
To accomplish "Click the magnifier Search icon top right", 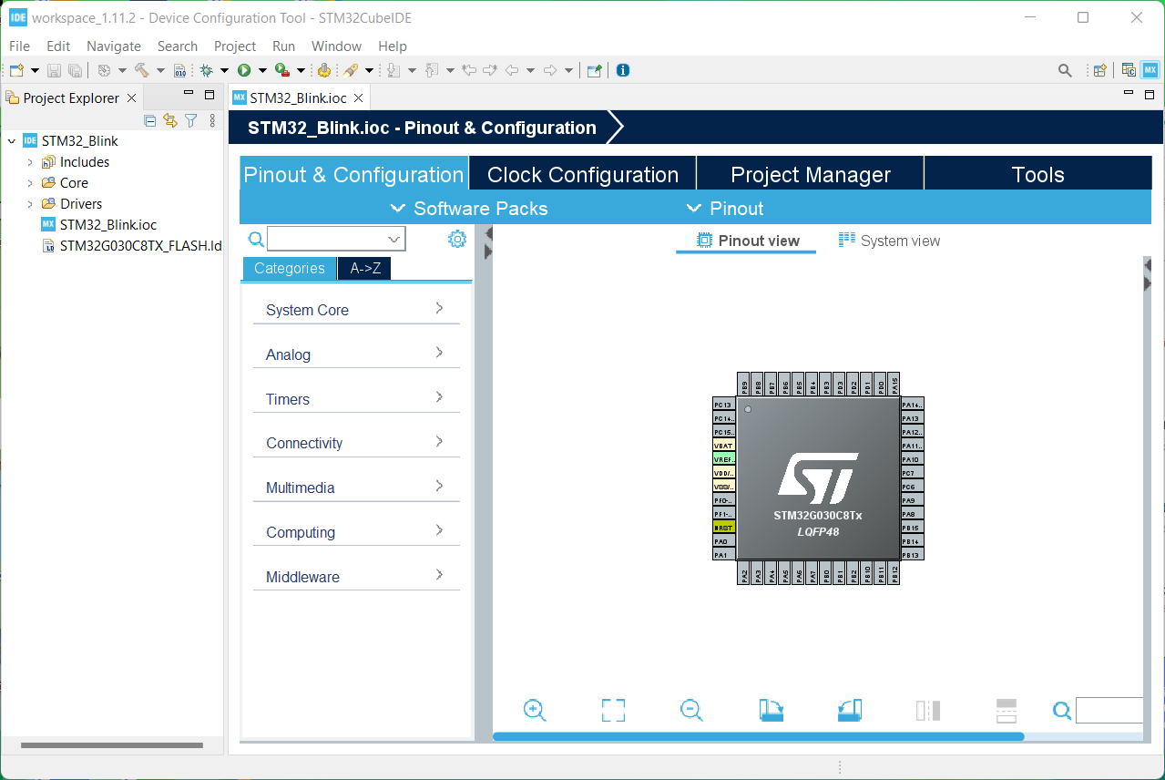I will pos(1064,70).
